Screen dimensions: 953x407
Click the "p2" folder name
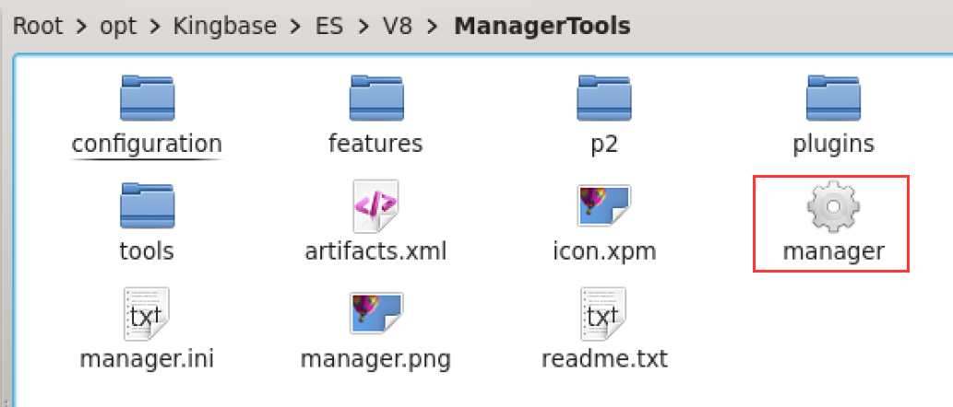tap(604, 145)
